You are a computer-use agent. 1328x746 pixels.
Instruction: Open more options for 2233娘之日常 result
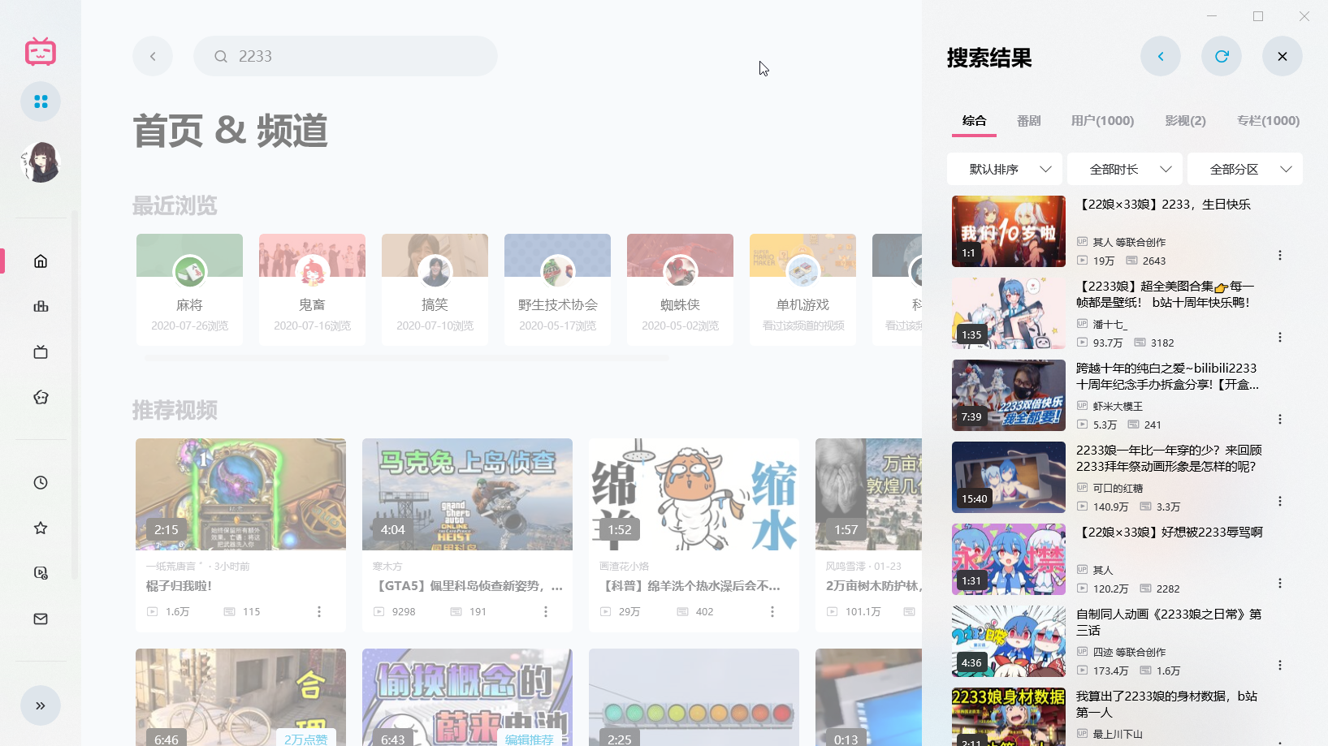click(1280, 666)
